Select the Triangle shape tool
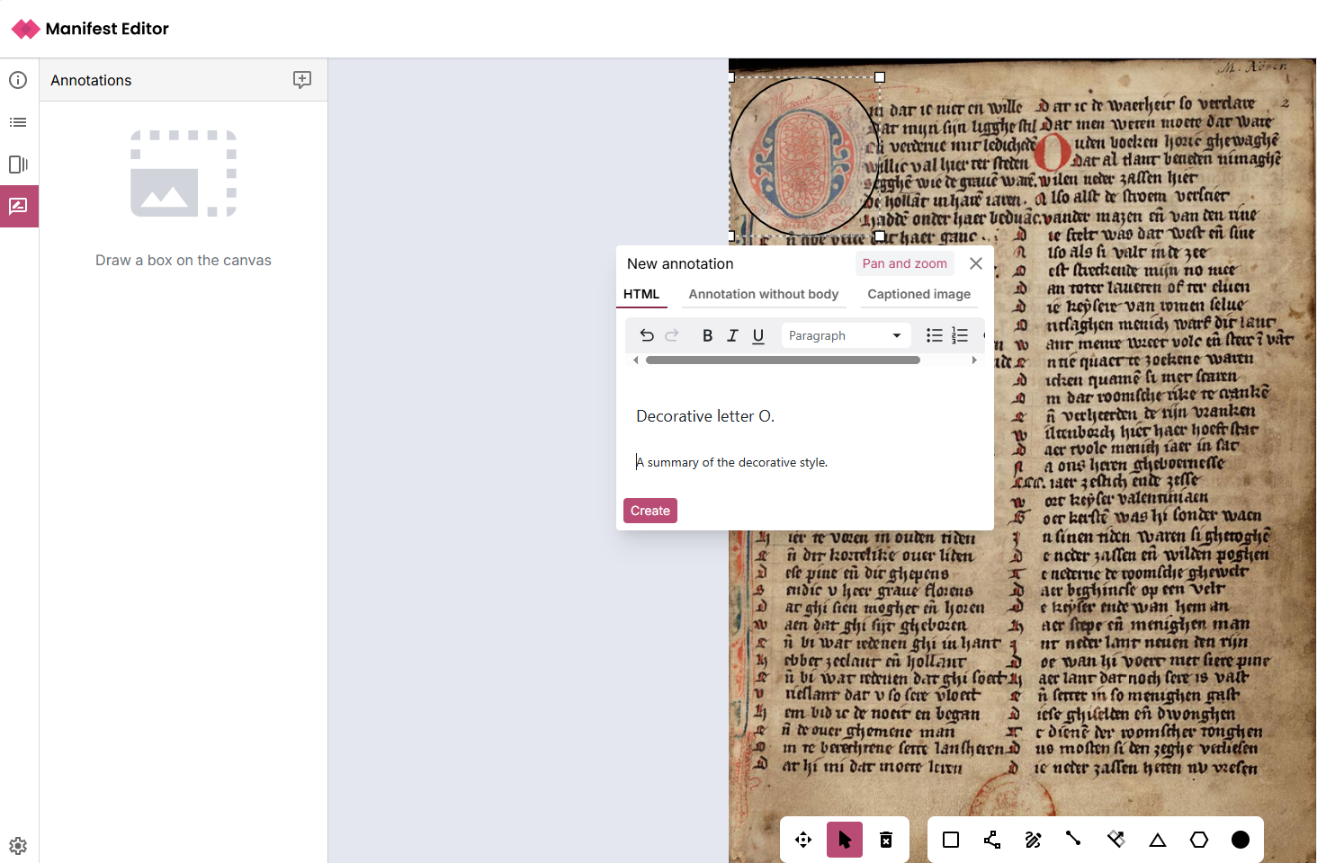Viewport: 1317px width, 863px height. pyautogui.click(x=1157, y=840)
